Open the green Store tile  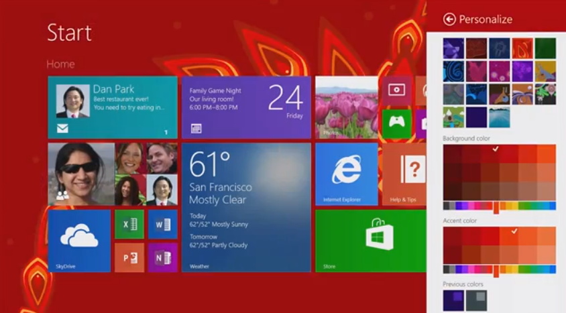click(371, 241)
